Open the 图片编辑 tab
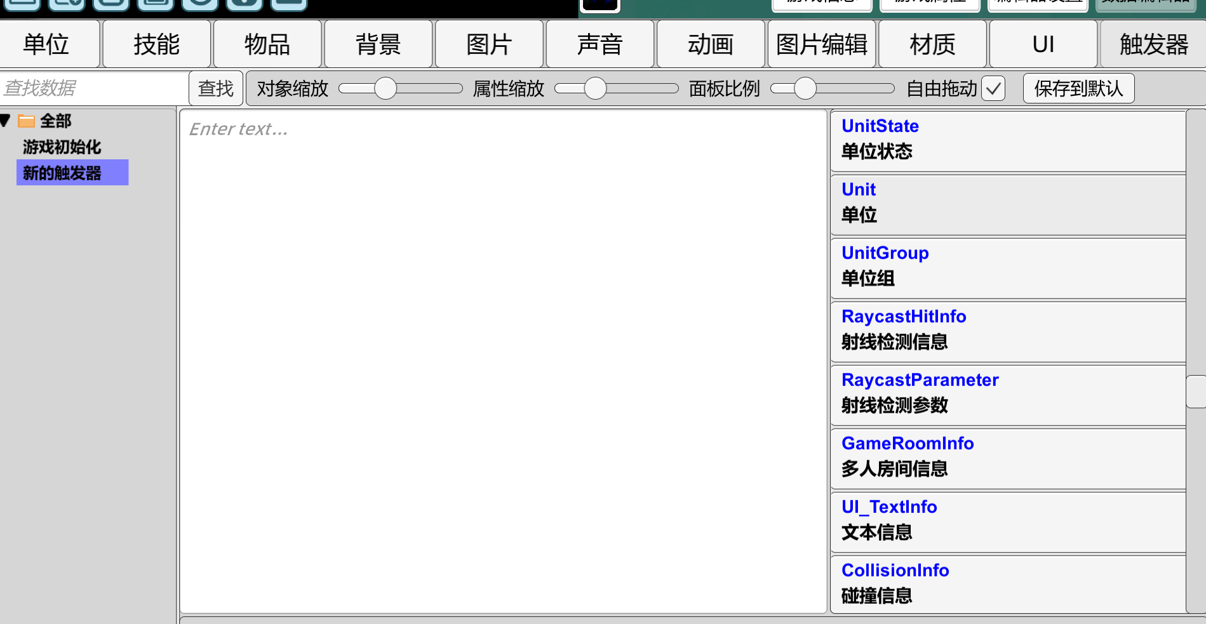The width and height of the screenshot is (1206, 624). tap(822, 44)
